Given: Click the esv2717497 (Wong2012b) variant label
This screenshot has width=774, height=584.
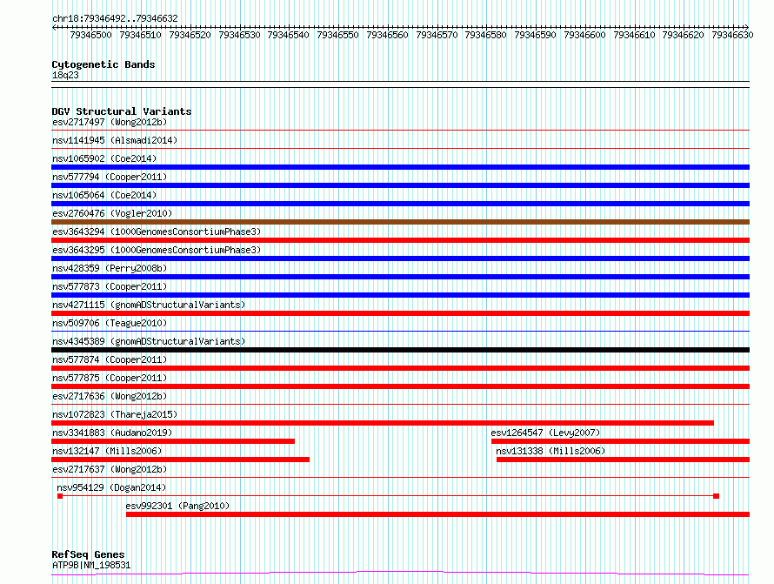Looking at the screenshot, I should 110,122.
